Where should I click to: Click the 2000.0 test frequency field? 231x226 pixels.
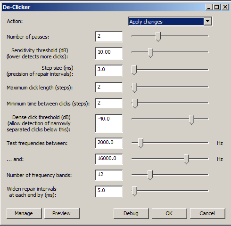[x=109, y=143]
